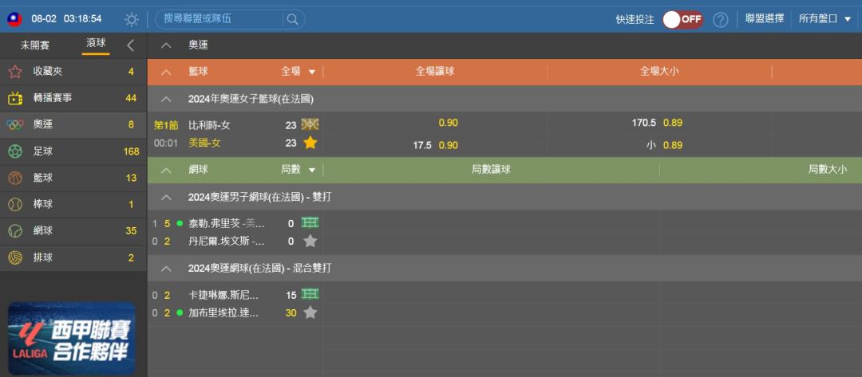Toggle the sun brightness theme icon
This screenshot has width=862, height=377.
click(132, 20)
